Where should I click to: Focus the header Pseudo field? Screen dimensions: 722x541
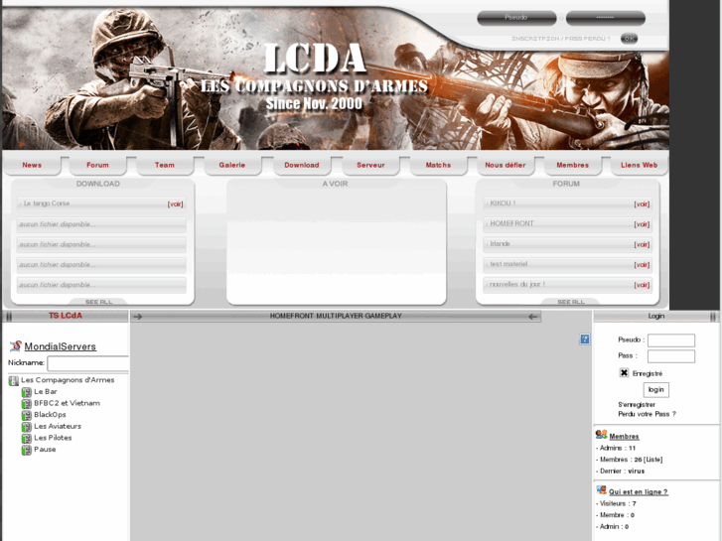[x=516, y=18]
